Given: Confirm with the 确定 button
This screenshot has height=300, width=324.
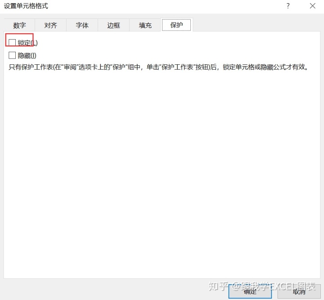Looking at the screenshot, I should pyautogui.click(x=250, y=291).
